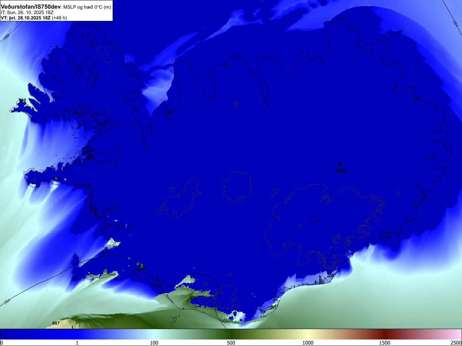The width and height of the screenshot is (462, 346).
Task: Click the 355 height value near the southeast coast
Action: tap(330, 275)
